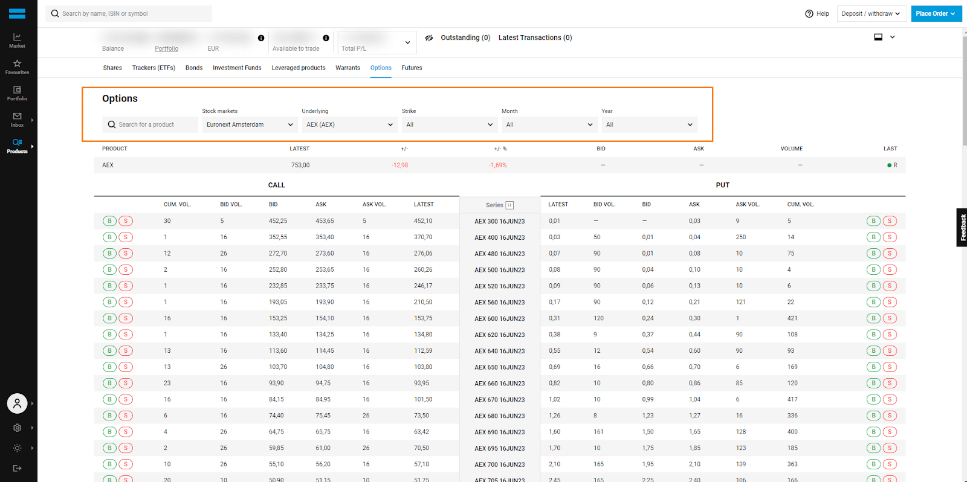Click the AEX product row

click(500, 165)
